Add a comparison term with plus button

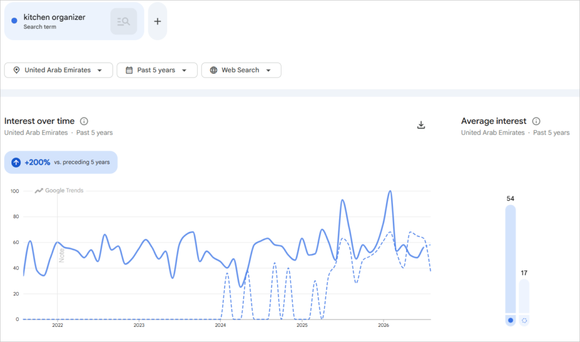157,22
